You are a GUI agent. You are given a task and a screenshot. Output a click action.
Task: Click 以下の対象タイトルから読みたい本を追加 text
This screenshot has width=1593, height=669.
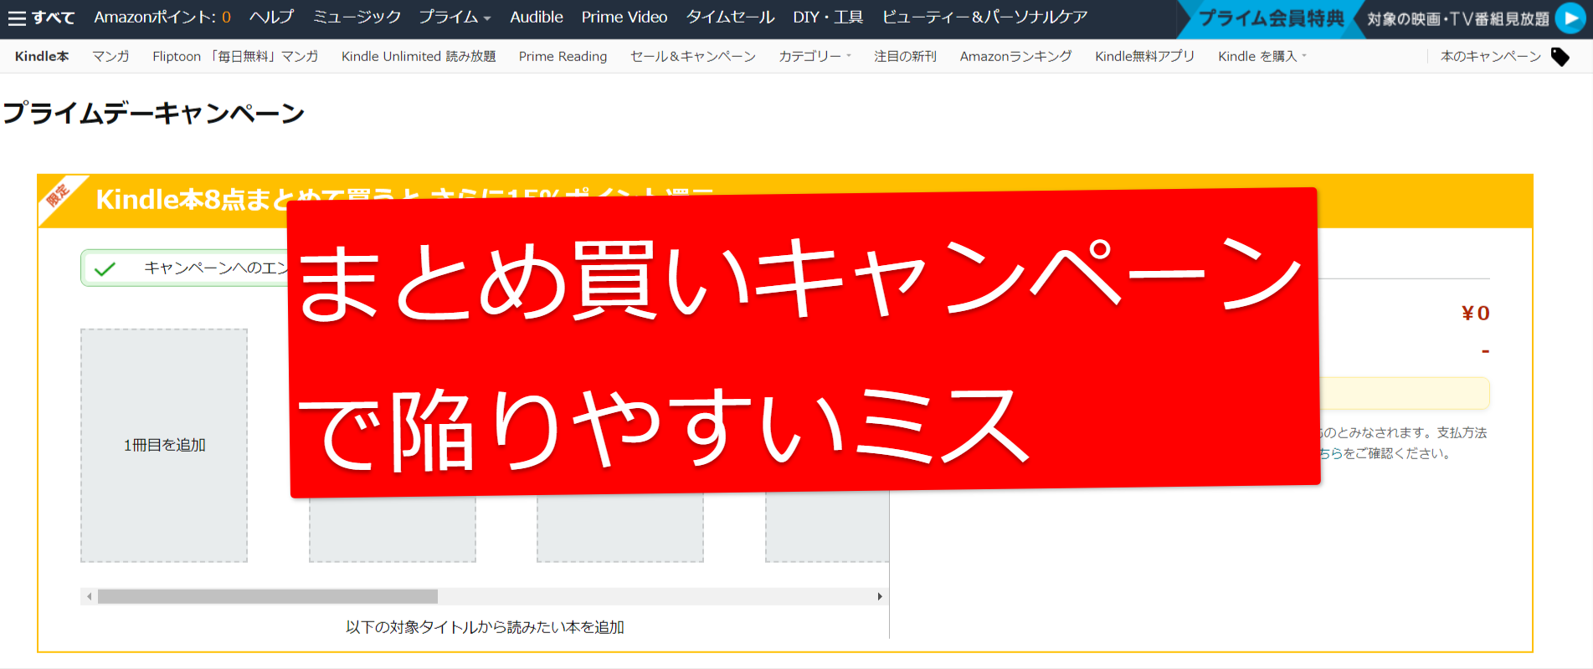tap(485, 627)
